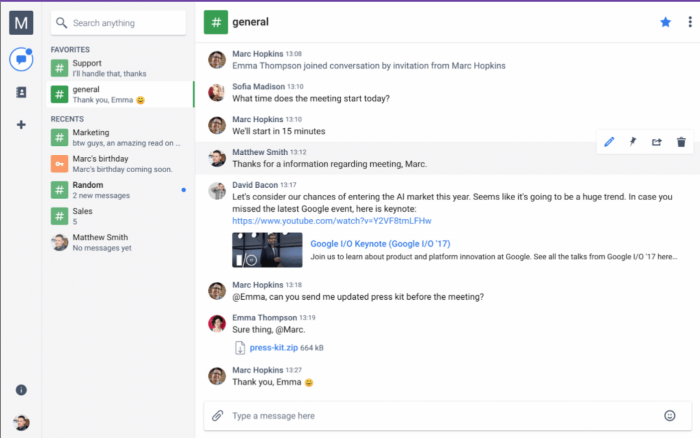This screenshot has height=438, width=700.
Task: Click 'What time does the meeting start today?'
Action: (310, 98)
